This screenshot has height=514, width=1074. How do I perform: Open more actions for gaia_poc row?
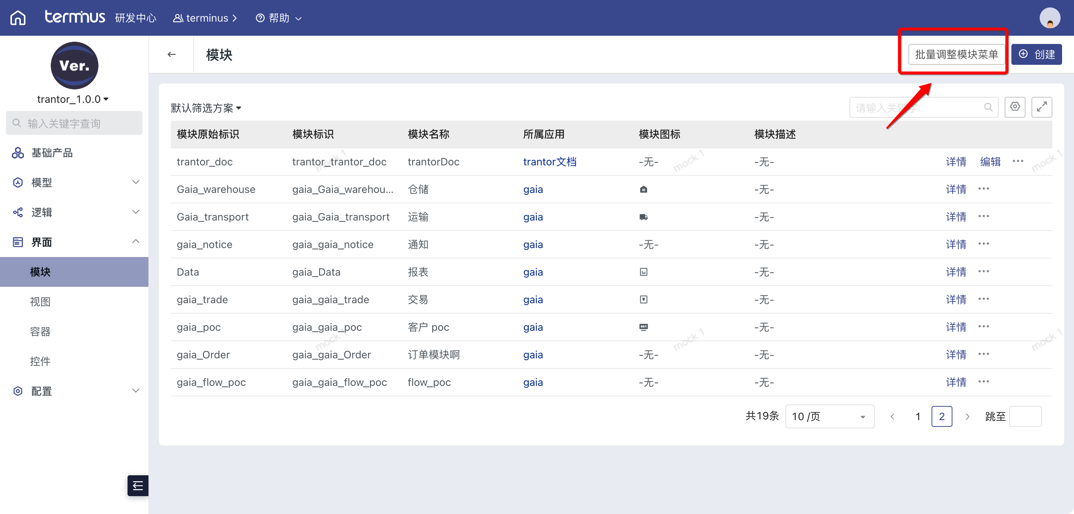coord(983,326)
